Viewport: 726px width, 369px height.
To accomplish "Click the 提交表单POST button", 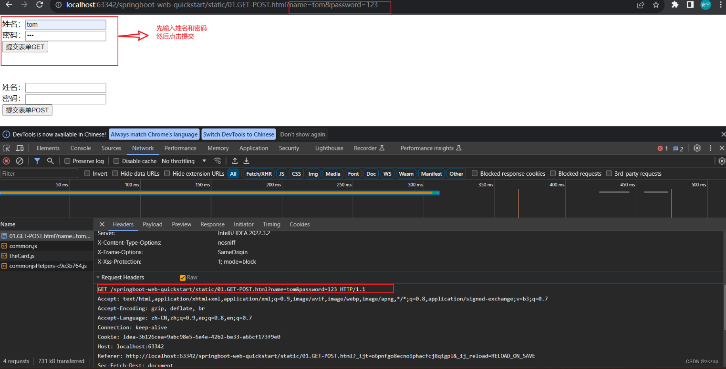I will (27, 110).
